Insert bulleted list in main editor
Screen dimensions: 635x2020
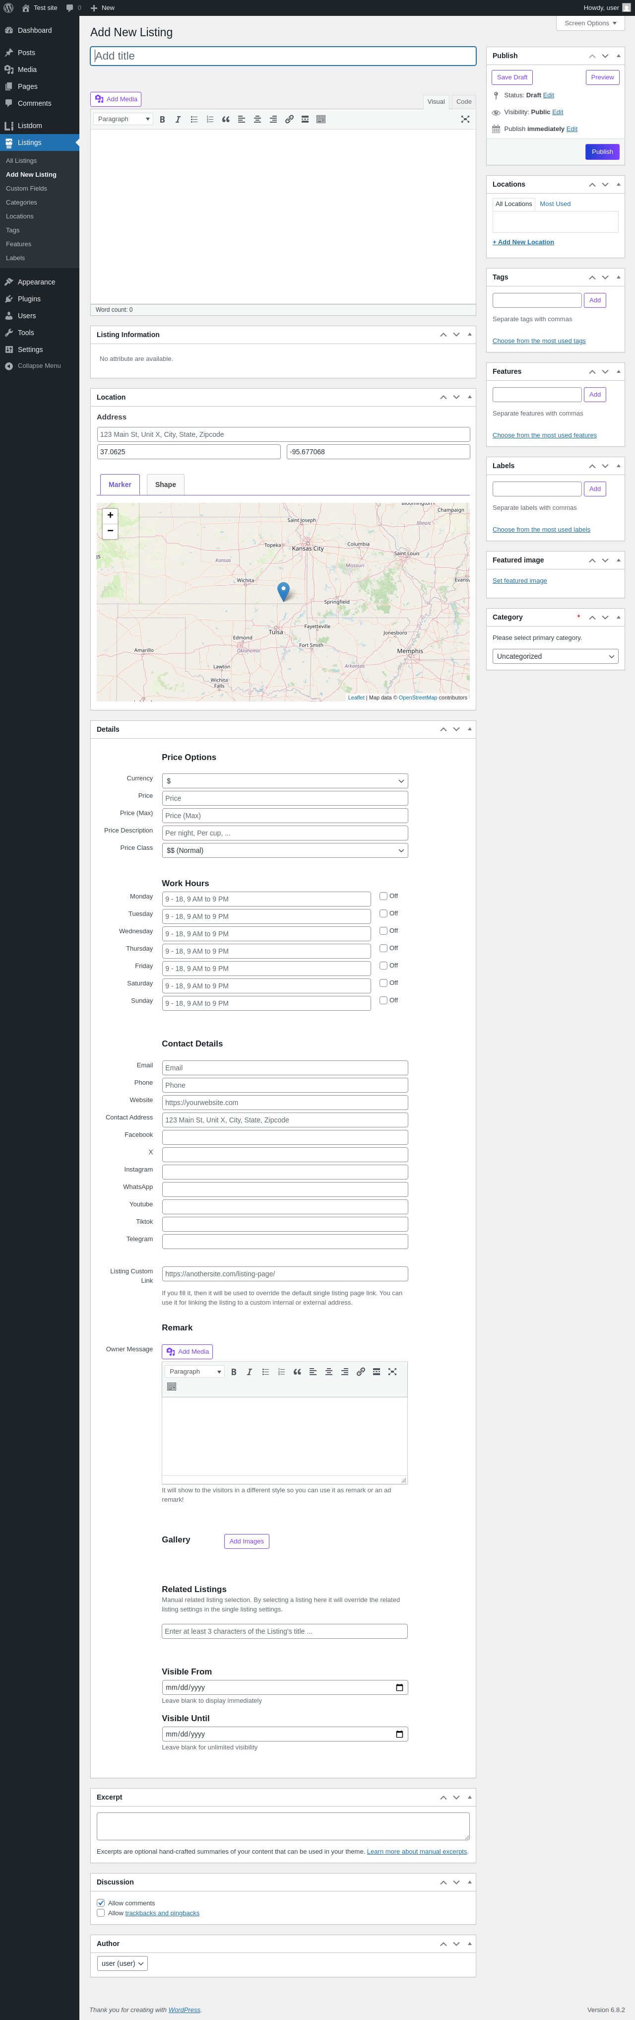point(194,119)
